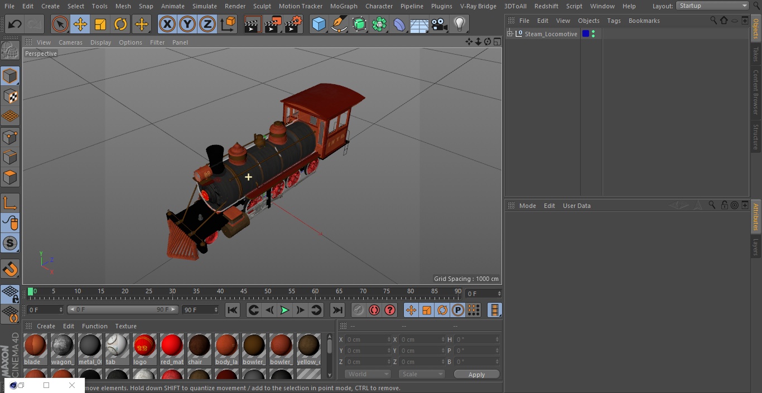The image size is (762, 393).
Task: Play the animation with the green play button
Action: [x=284, y=310]
